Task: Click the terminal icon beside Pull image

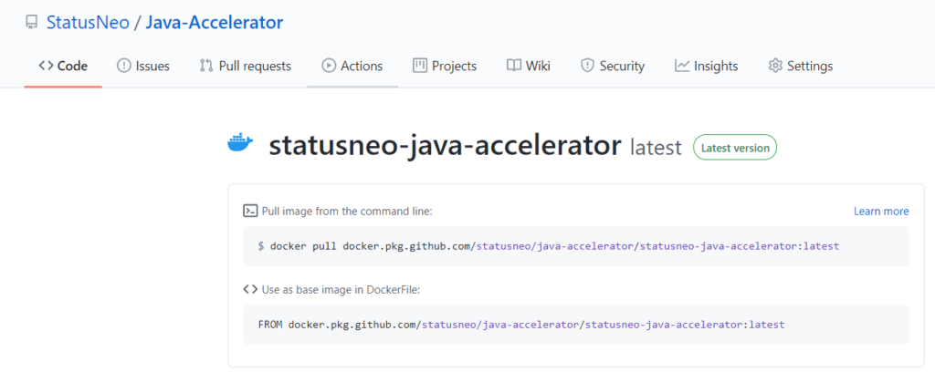Action: pos(250,211)
